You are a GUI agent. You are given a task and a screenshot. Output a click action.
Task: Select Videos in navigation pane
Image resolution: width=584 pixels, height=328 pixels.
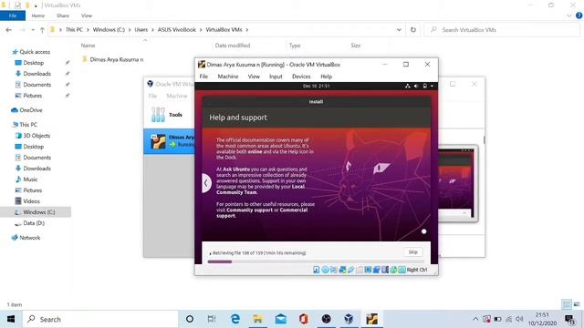[x=31, y=201]
